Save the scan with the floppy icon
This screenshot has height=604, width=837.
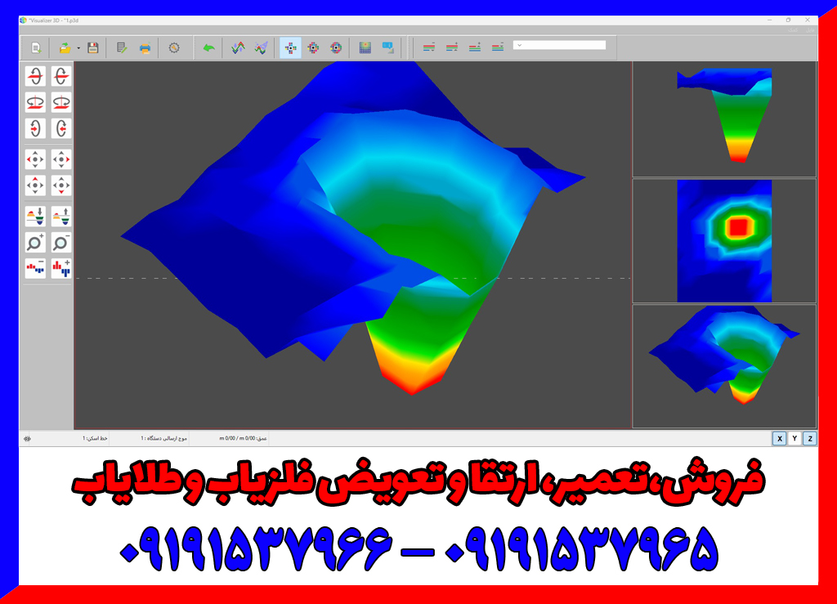pyautogui.click(x=93, y=48)
